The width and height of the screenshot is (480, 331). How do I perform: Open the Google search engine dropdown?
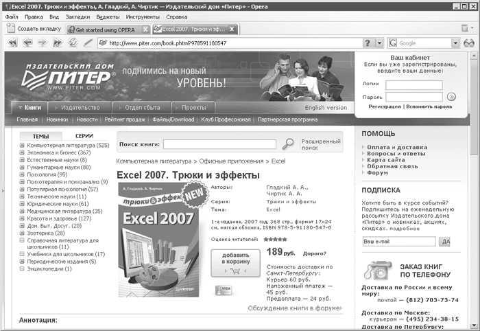coord(455,43)
